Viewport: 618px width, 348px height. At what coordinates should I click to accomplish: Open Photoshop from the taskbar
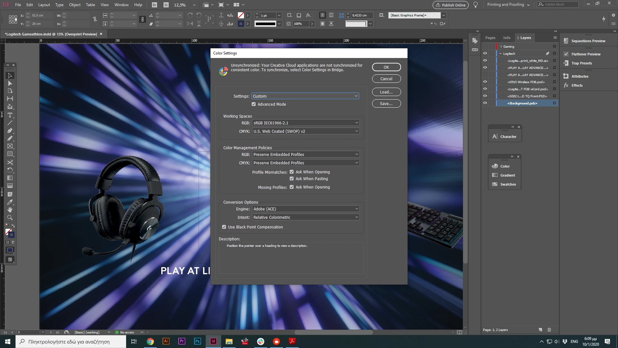pos(197,341)
